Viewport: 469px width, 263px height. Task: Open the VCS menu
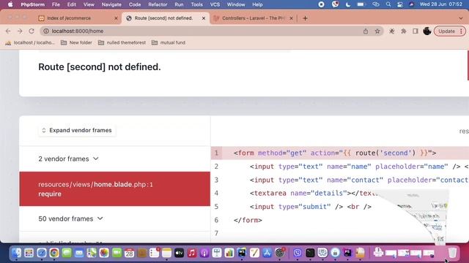tap(215, 4)
